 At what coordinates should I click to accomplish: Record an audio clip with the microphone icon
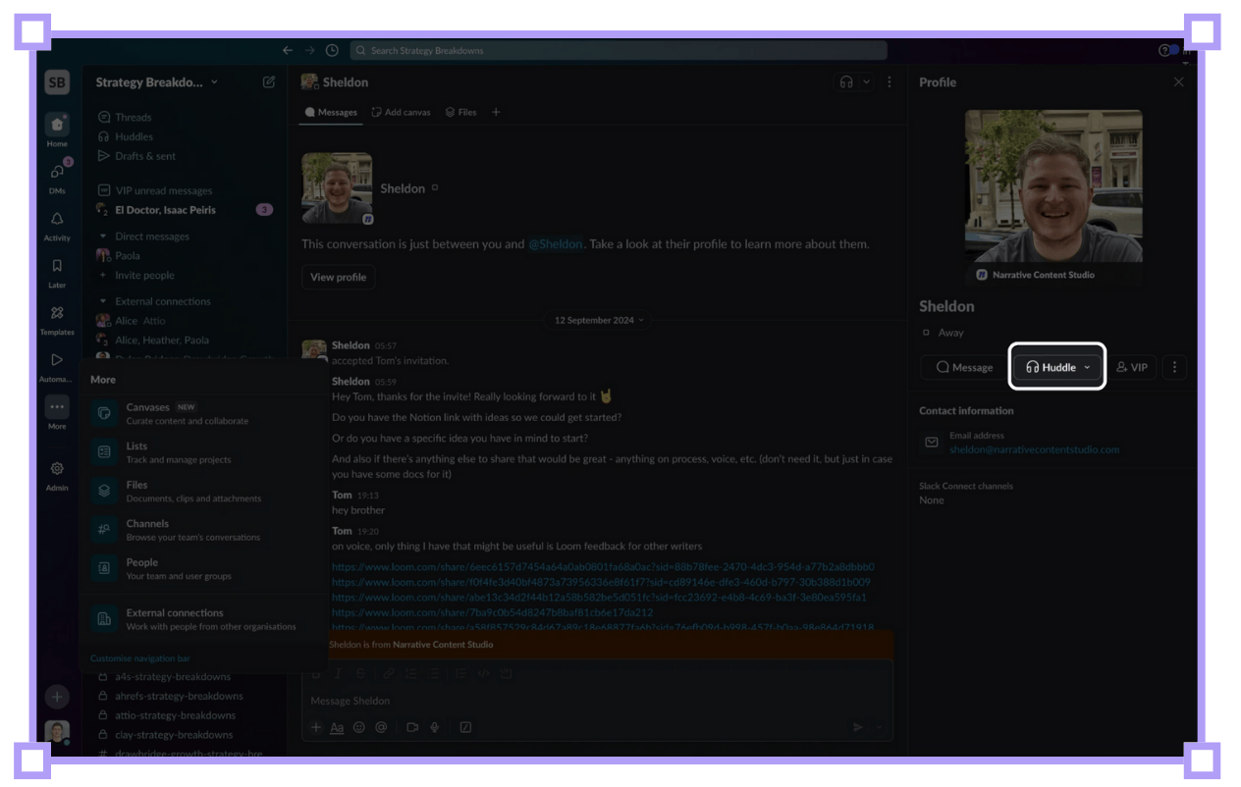coord(434,727)
